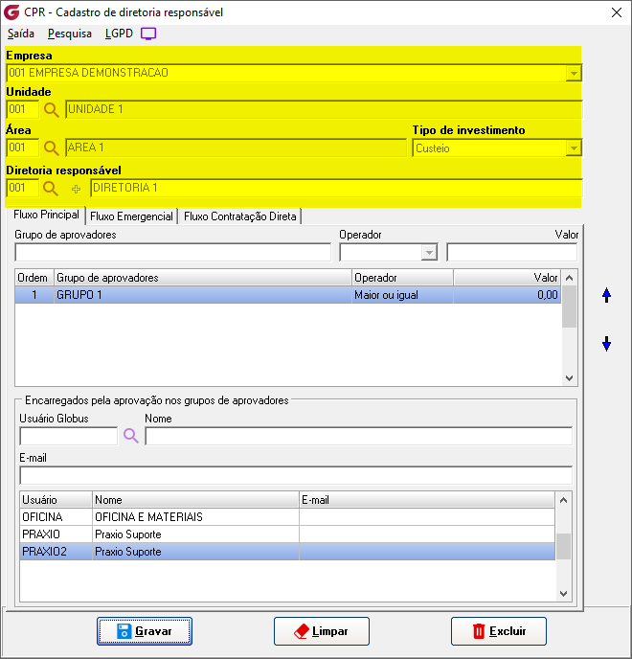The width and height of the screenshot is (632, 659).
Task: Click the Gravar button
Action: point(145,631)
